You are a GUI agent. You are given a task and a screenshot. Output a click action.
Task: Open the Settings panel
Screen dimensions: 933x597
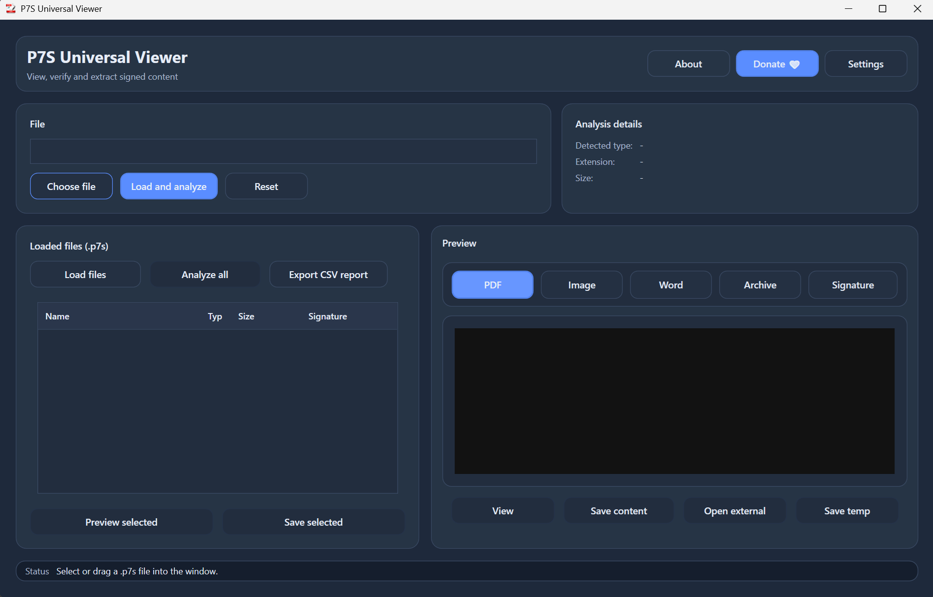[865, 64]
